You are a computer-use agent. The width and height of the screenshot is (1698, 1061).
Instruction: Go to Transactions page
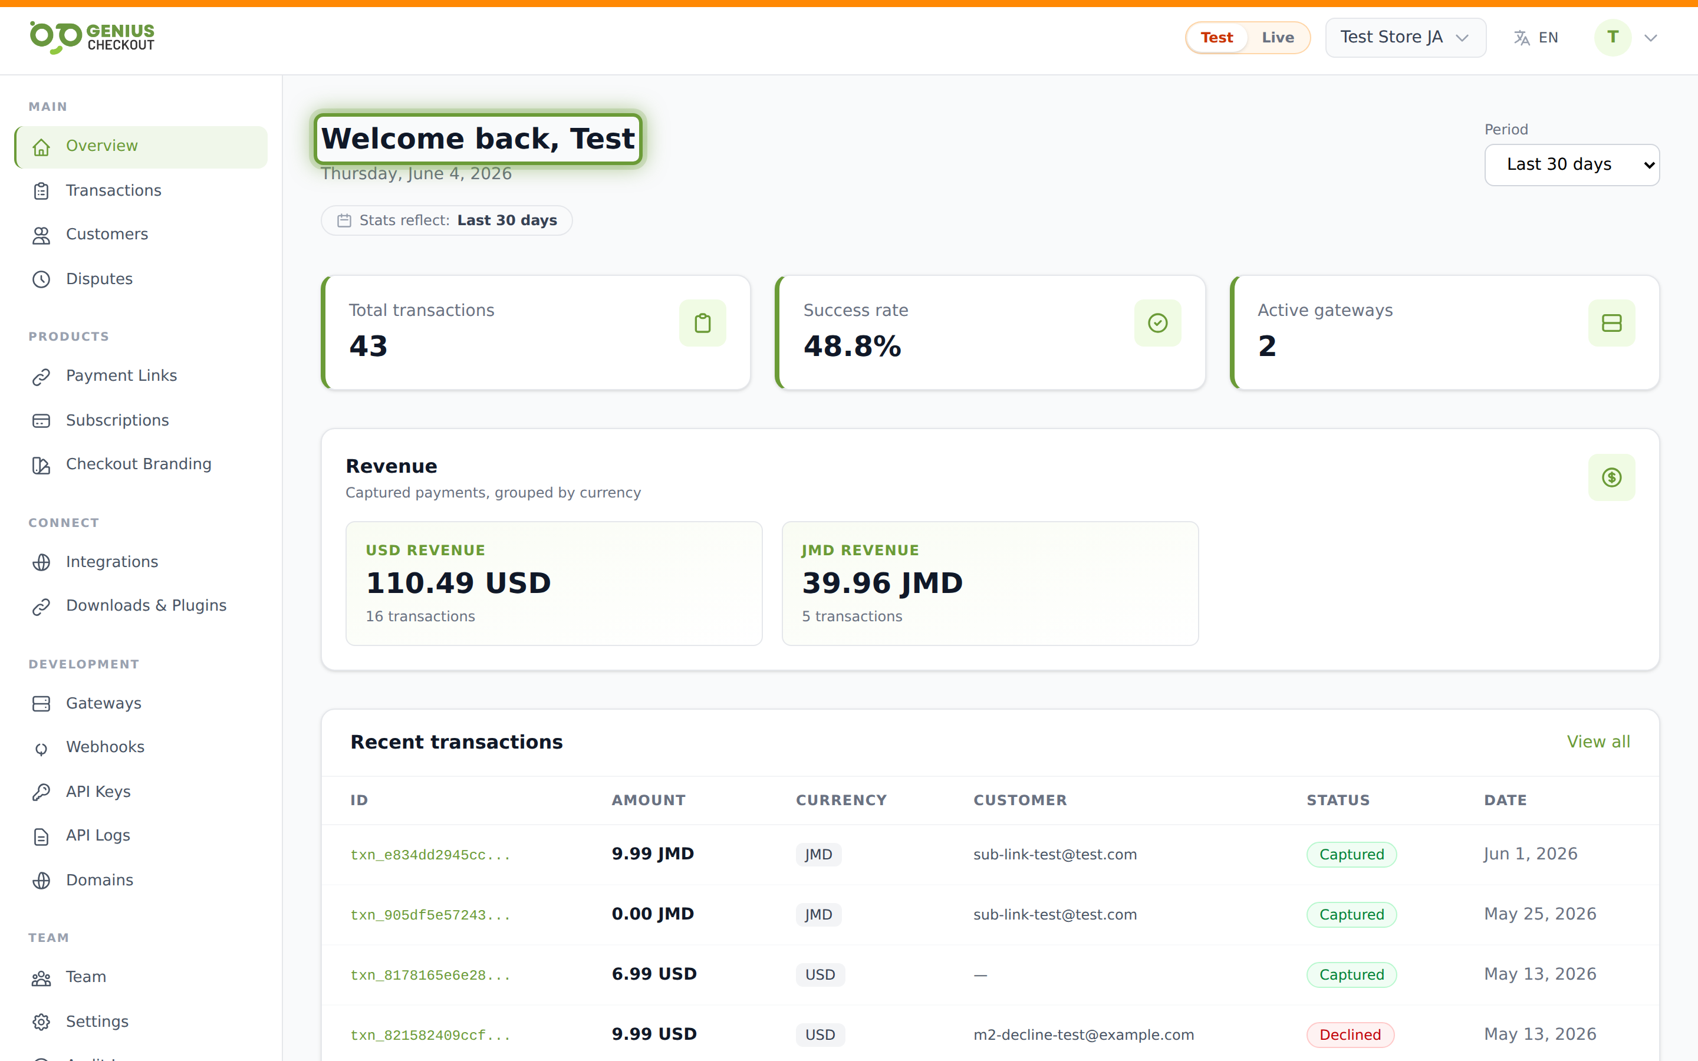coord(141,191)
